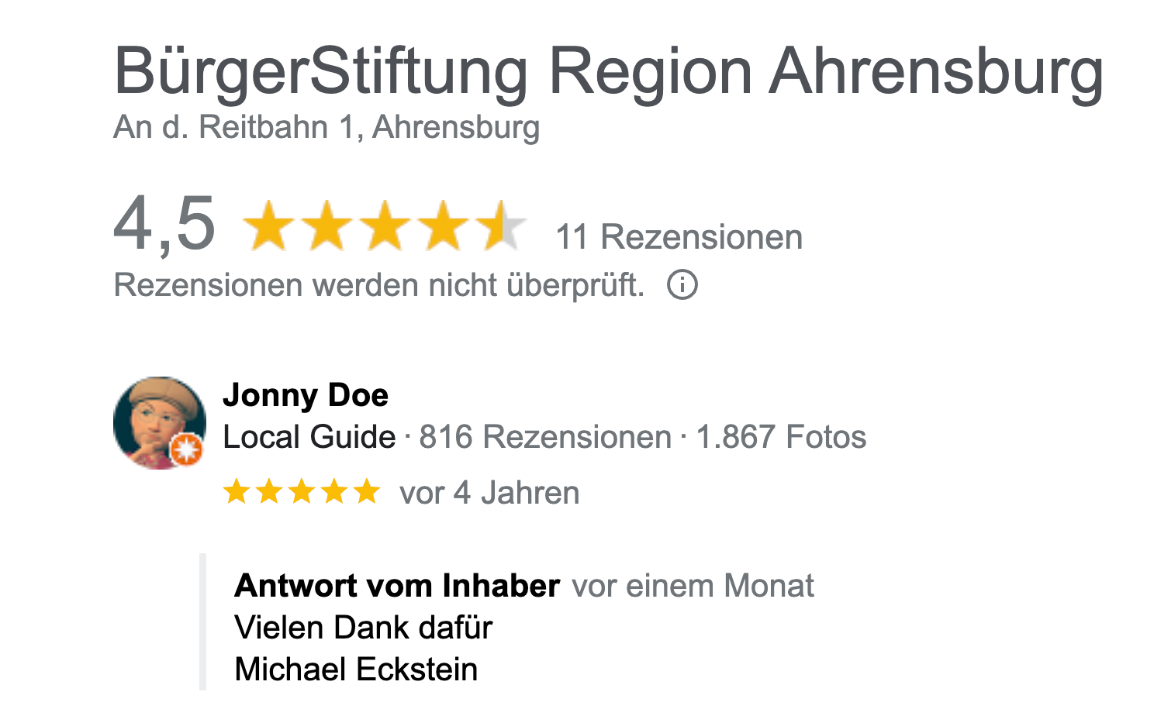Click the Local Guide label text

pyautogui.click(x=309, y=437)
